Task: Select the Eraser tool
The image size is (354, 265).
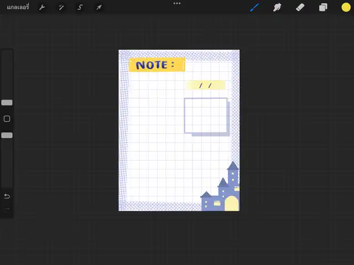Action: pos(300,8)
